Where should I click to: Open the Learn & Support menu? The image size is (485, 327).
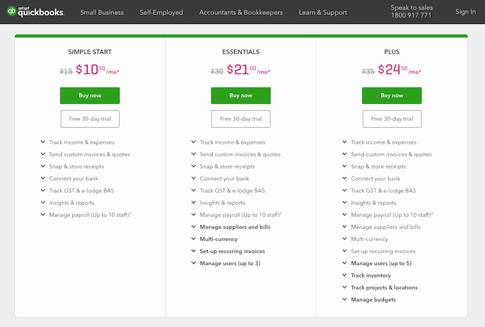(323, 12)
